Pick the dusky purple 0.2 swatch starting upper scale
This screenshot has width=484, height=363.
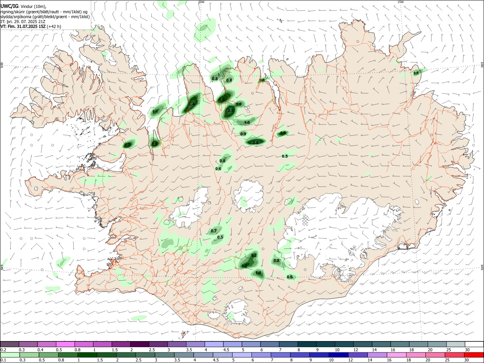point(10,344)
